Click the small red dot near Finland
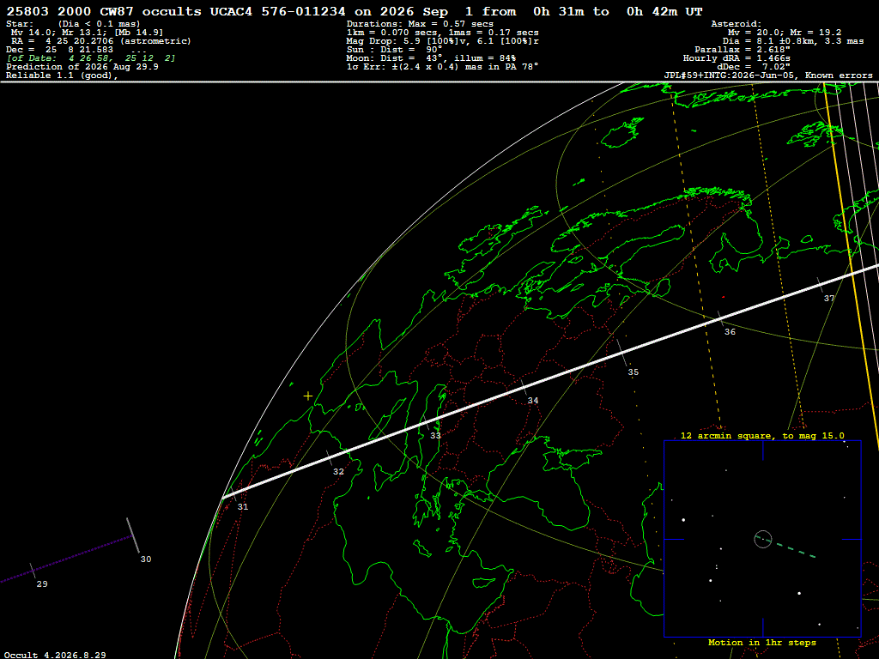Image resolution: width=879 pixels, height=659 pixels. pyautogui.click(x=723, y=297)
